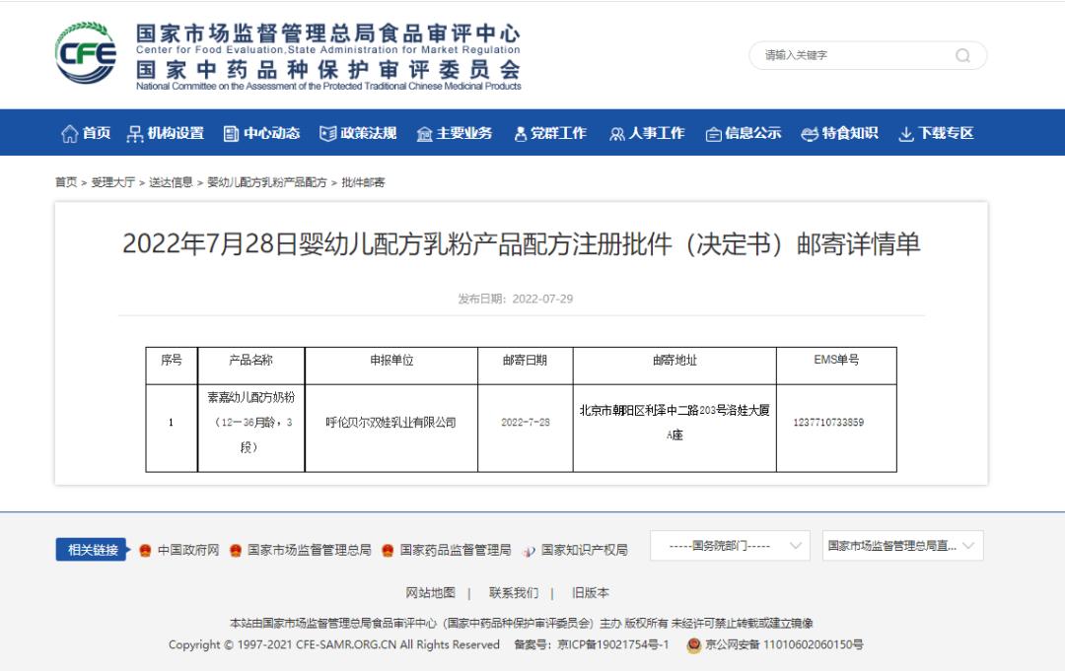The image size is (1065, 671).
Task: Click the 中心动态 news icon
Action: point(230,133)
